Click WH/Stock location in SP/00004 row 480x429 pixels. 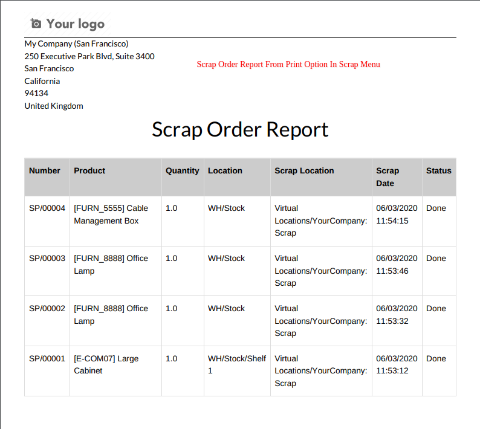pyautogui.click(x=226, y=208)
